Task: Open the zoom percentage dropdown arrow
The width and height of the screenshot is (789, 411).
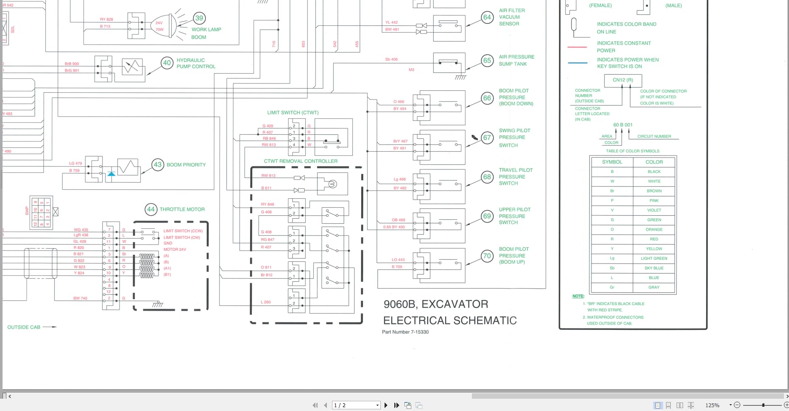Action: [731, 405]
